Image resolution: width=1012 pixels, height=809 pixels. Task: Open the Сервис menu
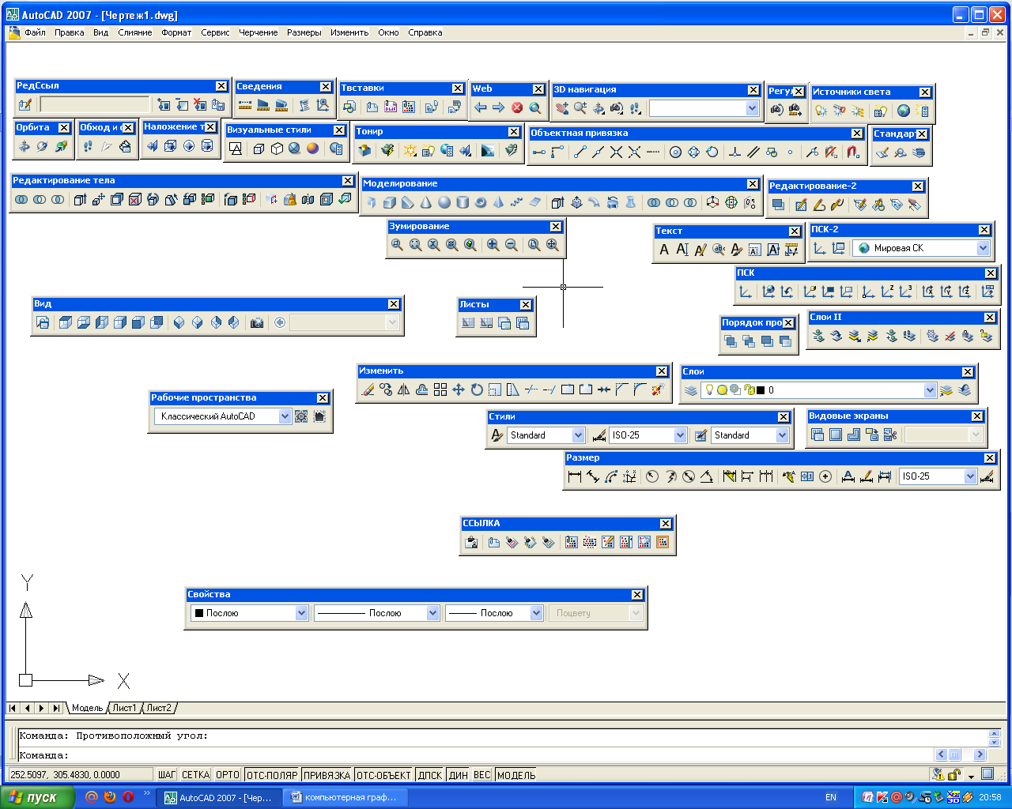pyautogui.click(x=215, y=32)
